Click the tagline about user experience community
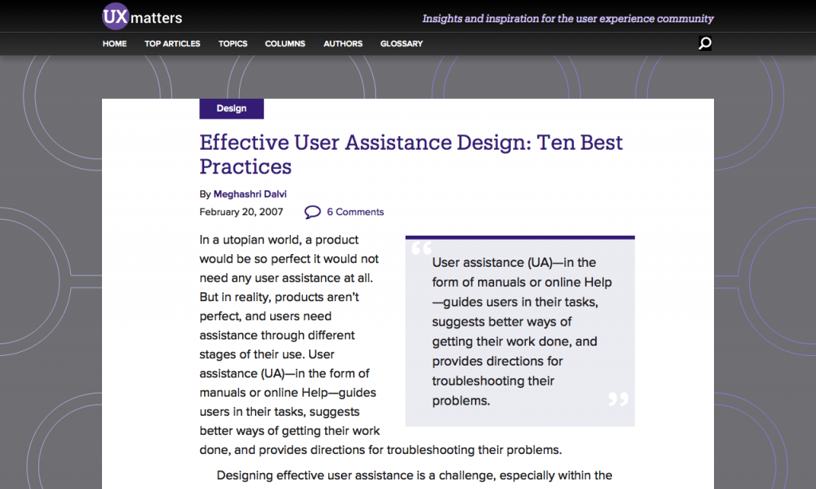This screenshot has width=816, height=489. pyautogui.click(x=567, y=18)
